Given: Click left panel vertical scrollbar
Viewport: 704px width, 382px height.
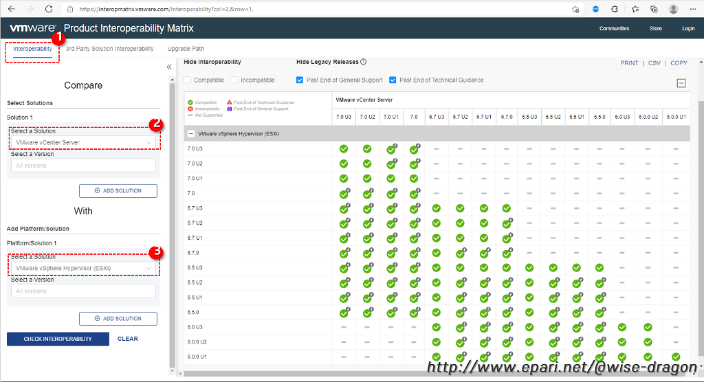Looking at the screenshot, I should click(x=172, y=225).
